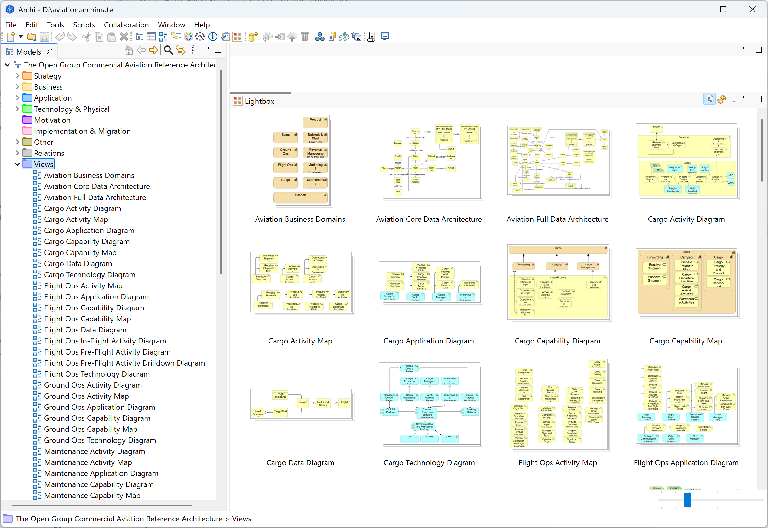Open the Validator icon in toolbar
Image resolution: width=768 pixels, height=528 pixels.
pos(225,36)
